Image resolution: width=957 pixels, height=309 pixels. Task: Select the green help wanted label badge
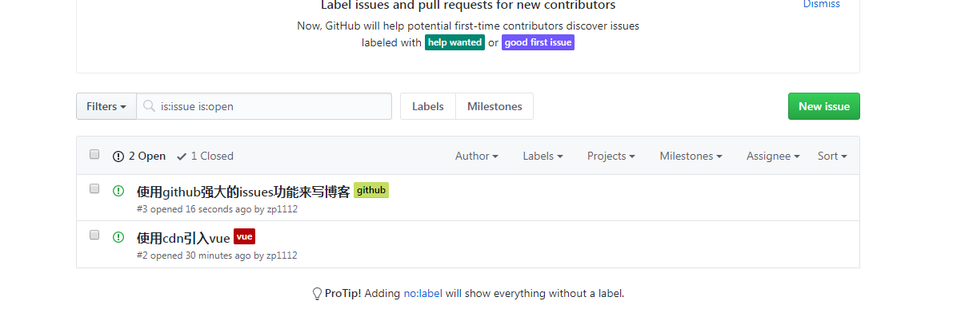454,42
